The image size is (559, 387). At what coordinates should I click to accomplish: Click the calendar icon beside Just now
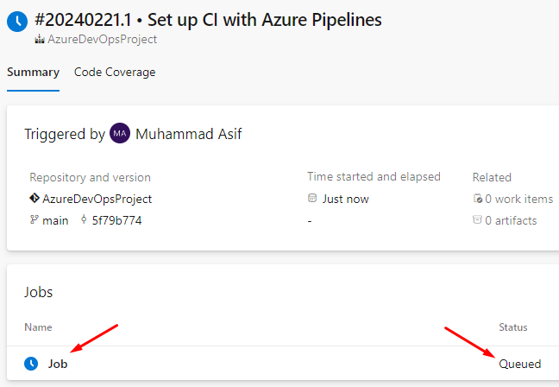coord(312,199)
